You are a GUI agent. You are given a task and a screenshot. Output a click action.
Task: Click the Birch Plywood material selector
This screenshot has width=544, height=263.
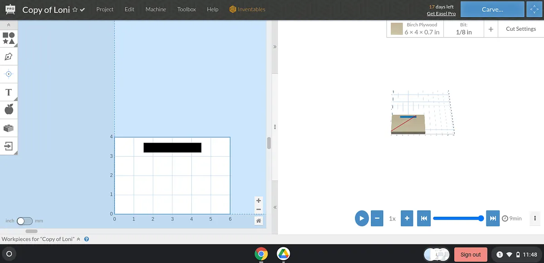click(x=415, y=29)
